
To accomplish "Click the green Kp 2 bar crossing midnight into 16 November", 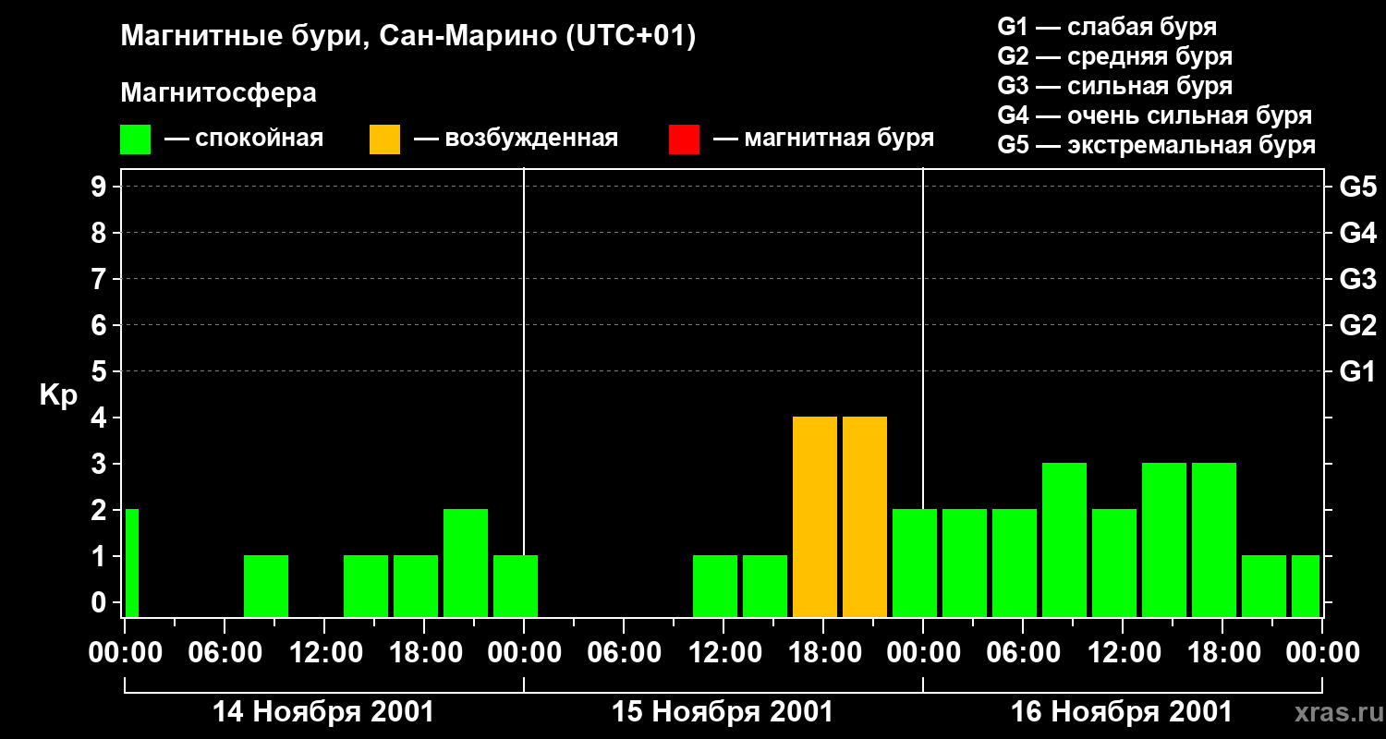I will pos(915,563).
